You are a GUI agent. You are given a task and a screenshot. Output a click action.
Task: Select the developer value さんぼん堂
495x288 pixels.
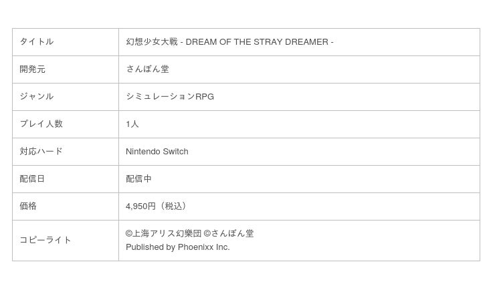[147, 69]
